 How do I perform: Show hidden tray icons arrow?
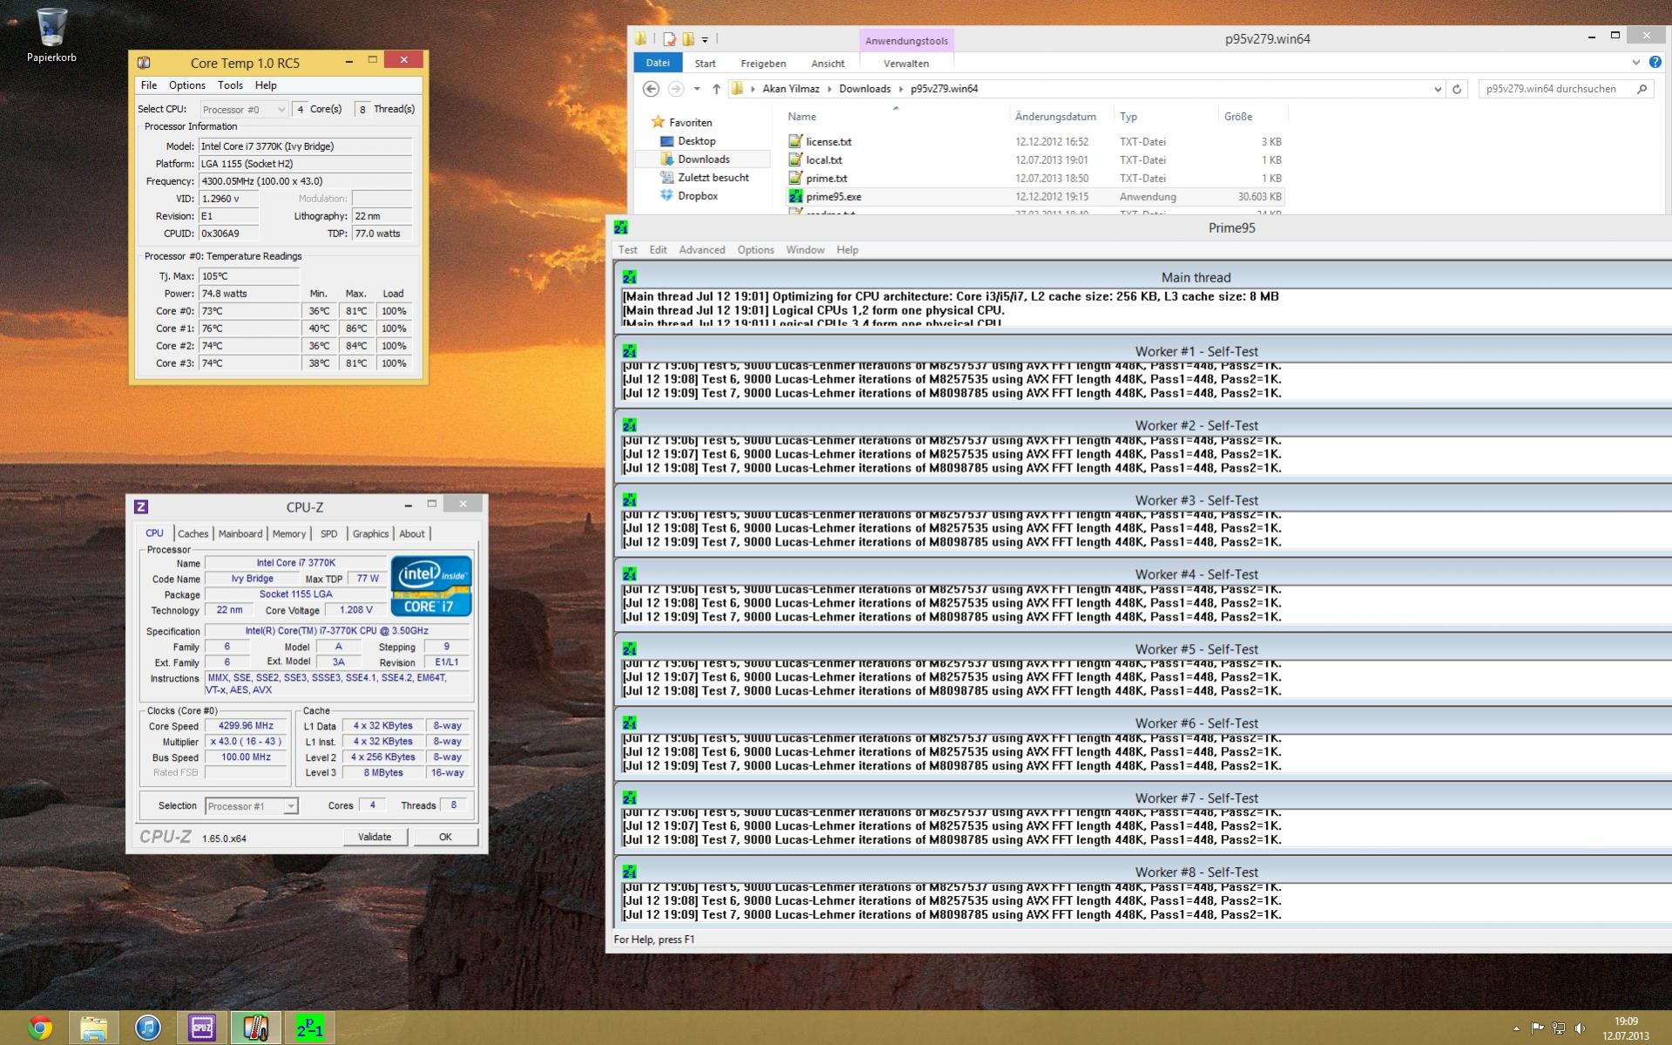1516,1028
